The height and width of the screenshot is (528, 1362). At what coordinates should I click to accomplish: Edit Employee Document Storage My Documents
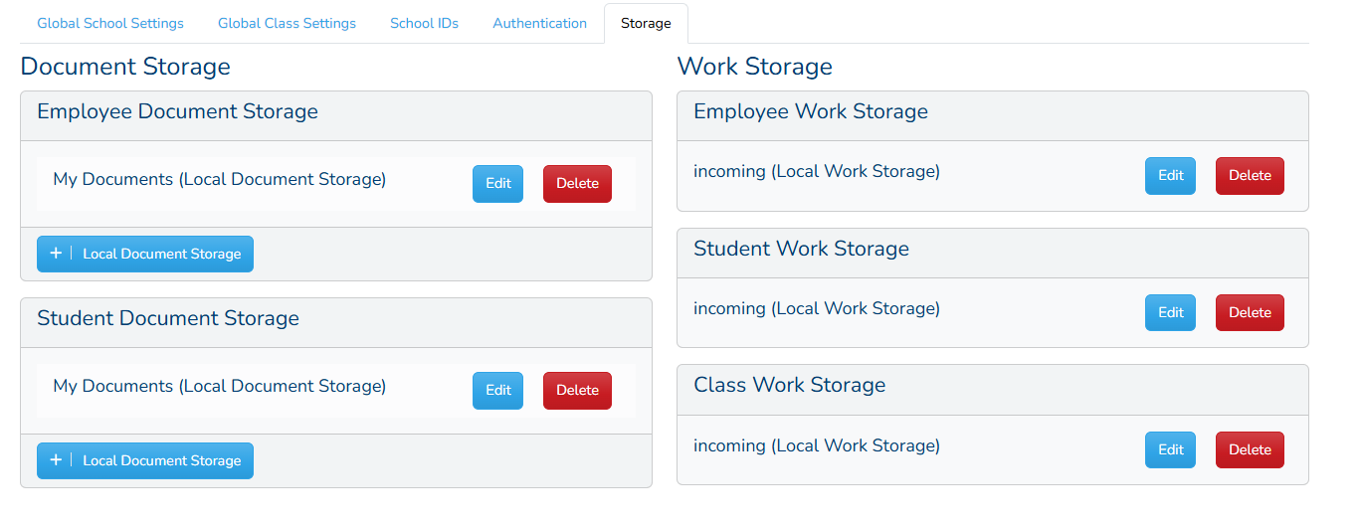[497, 184]
